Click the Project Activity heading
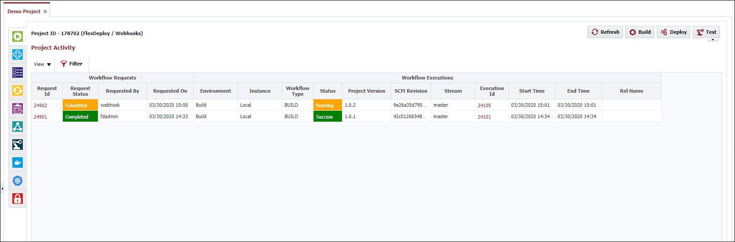 click(x=53, y=47)
